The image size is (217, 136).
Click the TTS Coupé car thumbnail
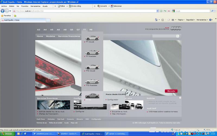click(x=92, y=67)
